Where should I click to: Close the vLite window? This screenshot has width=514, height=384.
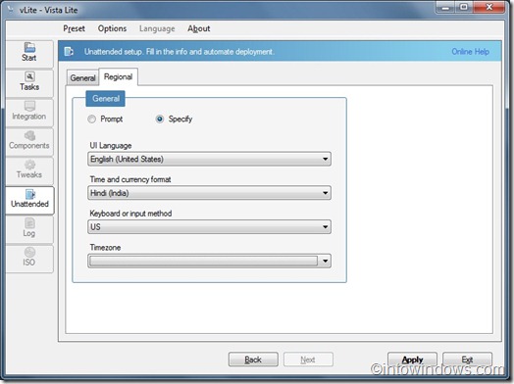pos(488,7)
